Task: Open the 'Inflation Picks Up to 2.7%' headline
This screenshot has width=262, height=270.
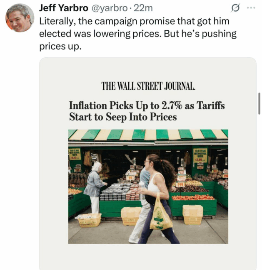Action: pos(147,106)
